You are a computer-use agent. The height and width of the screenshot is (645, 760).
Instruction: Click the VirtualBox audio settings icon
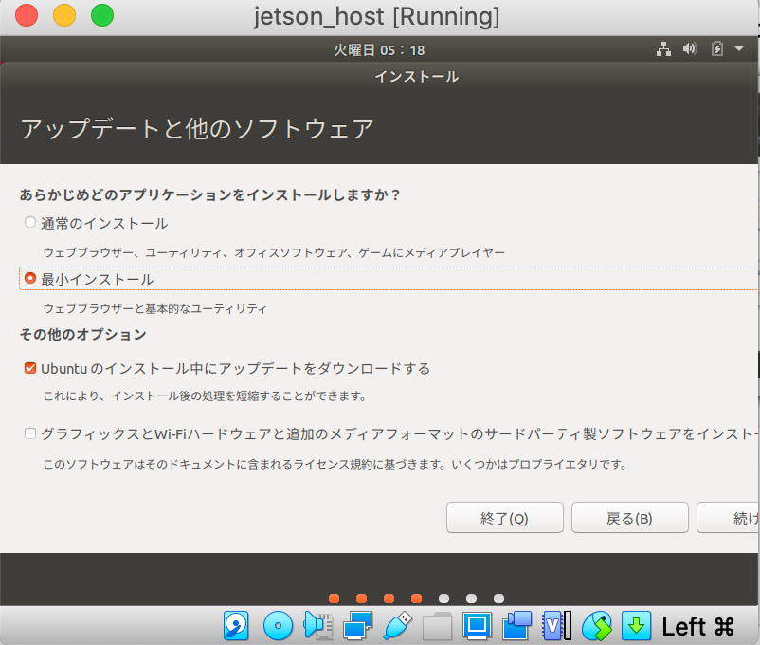317,625
